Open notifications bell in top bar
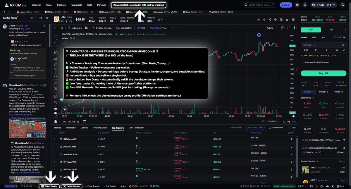This screenshot has width=351, height=189. coord(305,5)
